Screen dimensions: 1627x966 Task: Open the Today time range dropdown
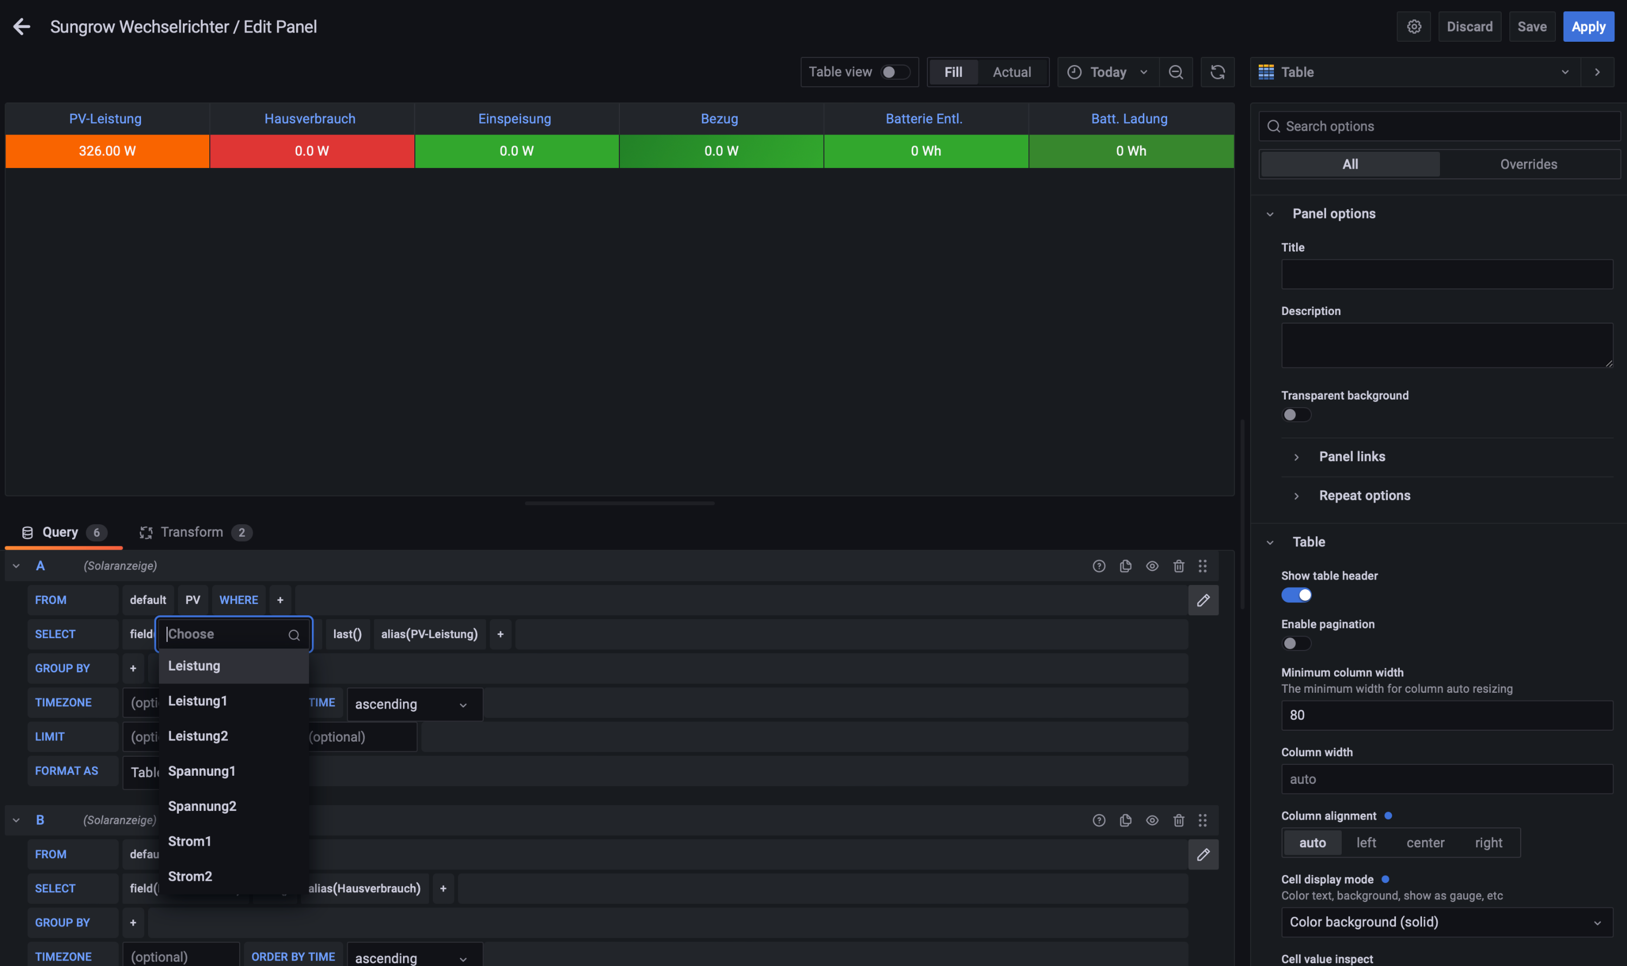[1107, 72]
